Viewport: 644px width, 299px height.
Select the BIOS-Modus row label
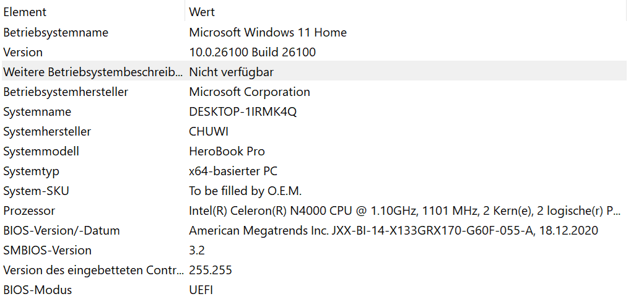click(x=37, y=290)
